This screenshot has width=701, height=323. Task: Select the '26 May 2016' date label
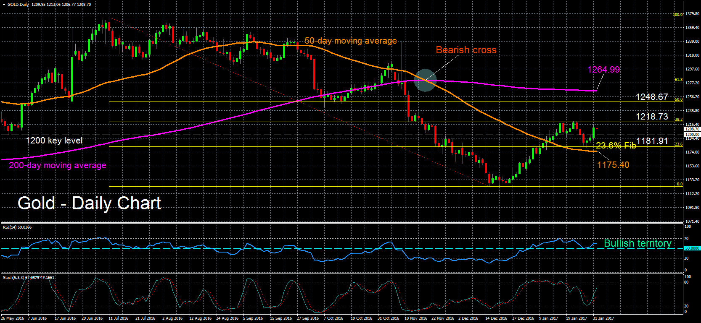point(13,318)
